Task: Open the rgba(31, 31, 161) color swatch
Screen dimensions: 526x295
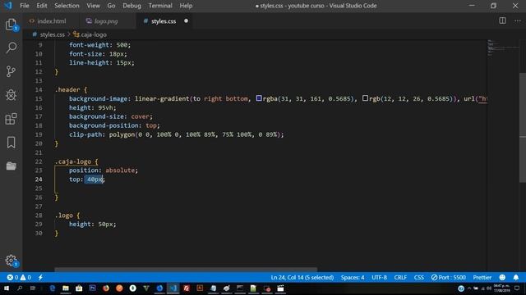Action: (259, 98)
